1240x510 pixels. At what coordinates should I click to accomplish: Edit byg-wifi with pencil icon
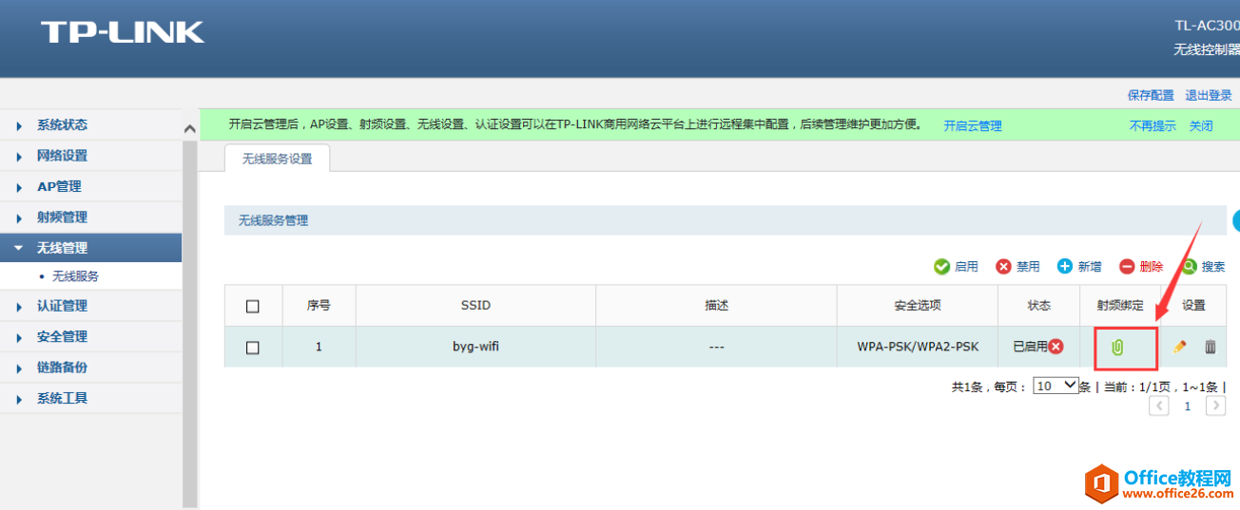(x=1180, y=347)
